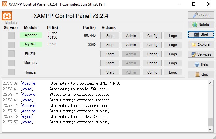Start the FileZilla module

(x=110, y=54)
